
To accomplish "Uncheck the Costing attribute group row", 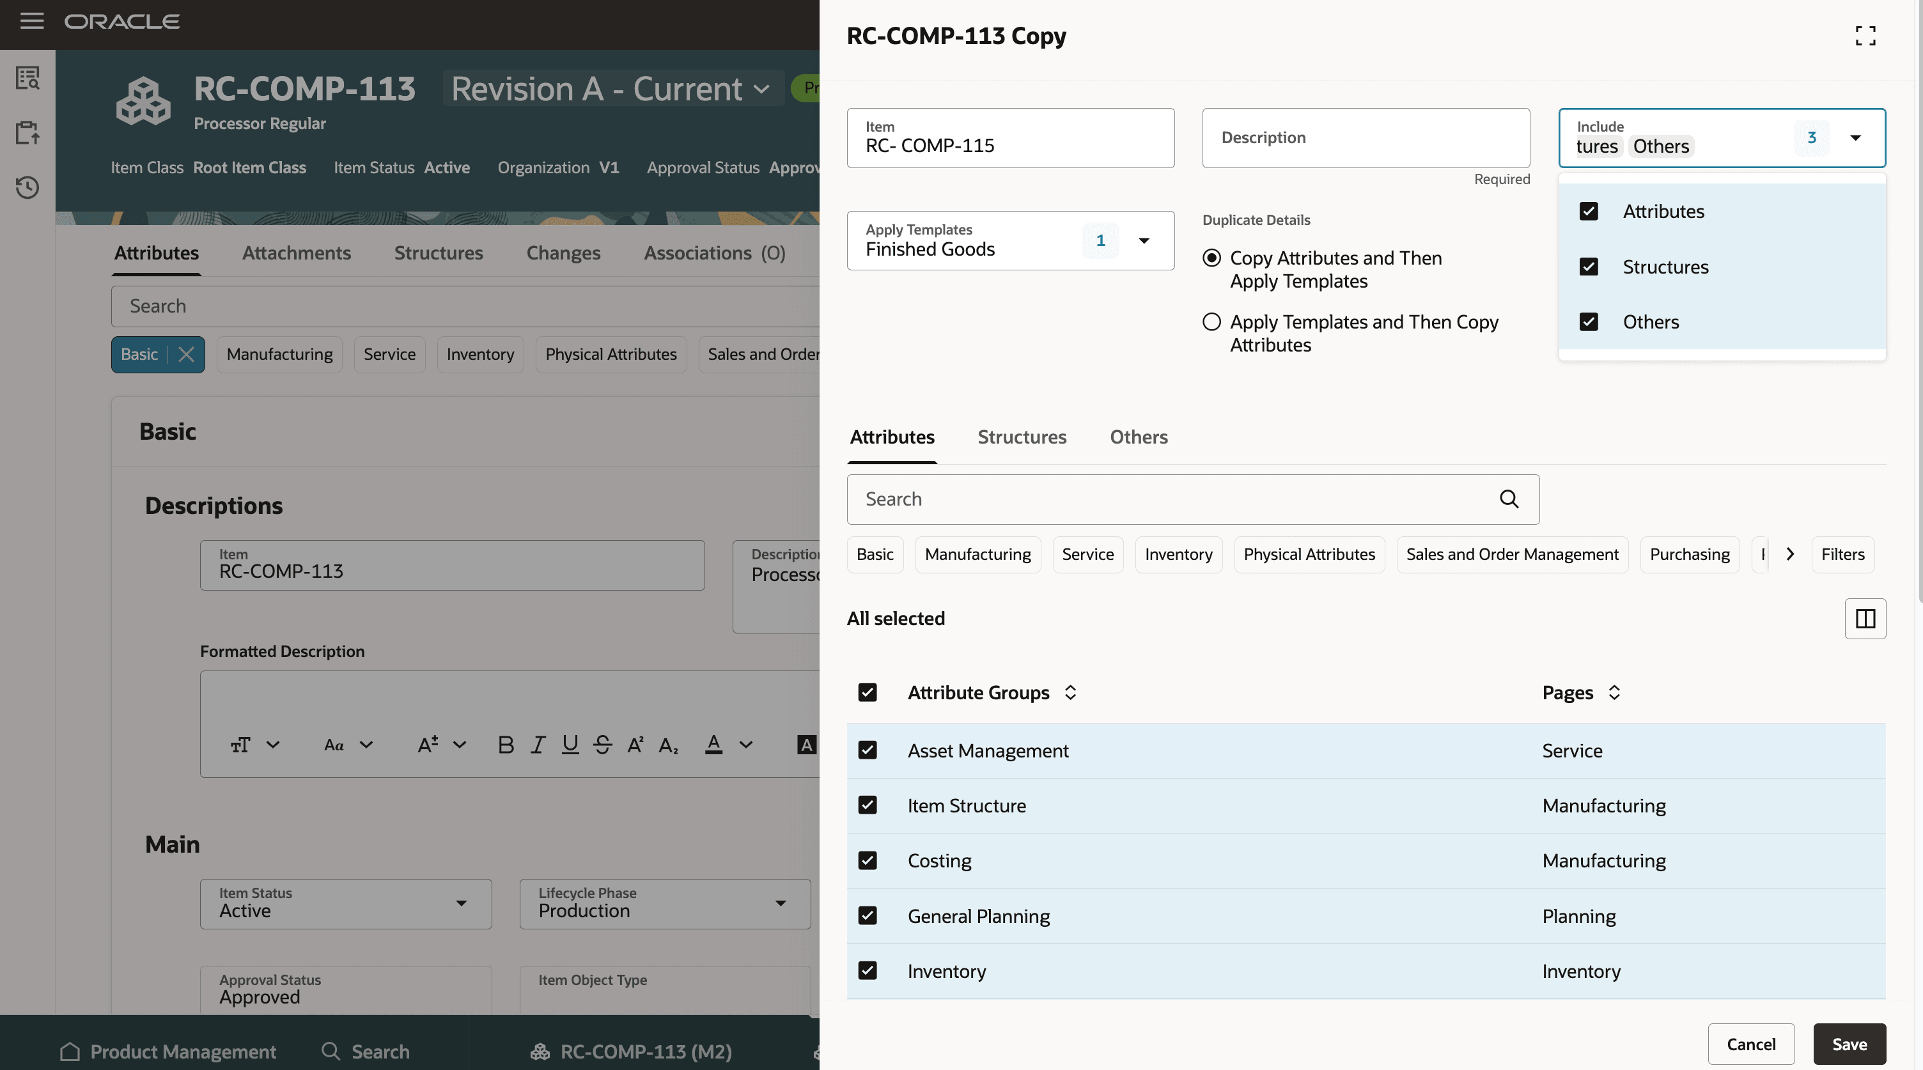I will pos(868,860).
